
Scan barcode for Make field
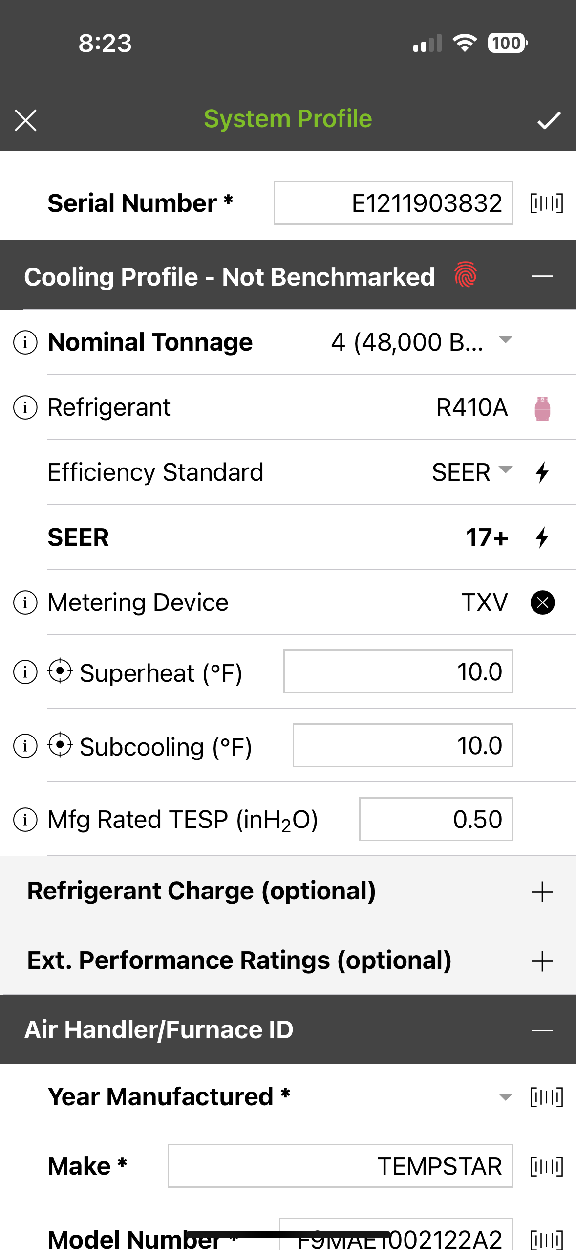546,1167
